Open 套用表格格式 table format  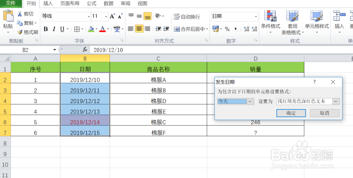click(x=292, y=23)
